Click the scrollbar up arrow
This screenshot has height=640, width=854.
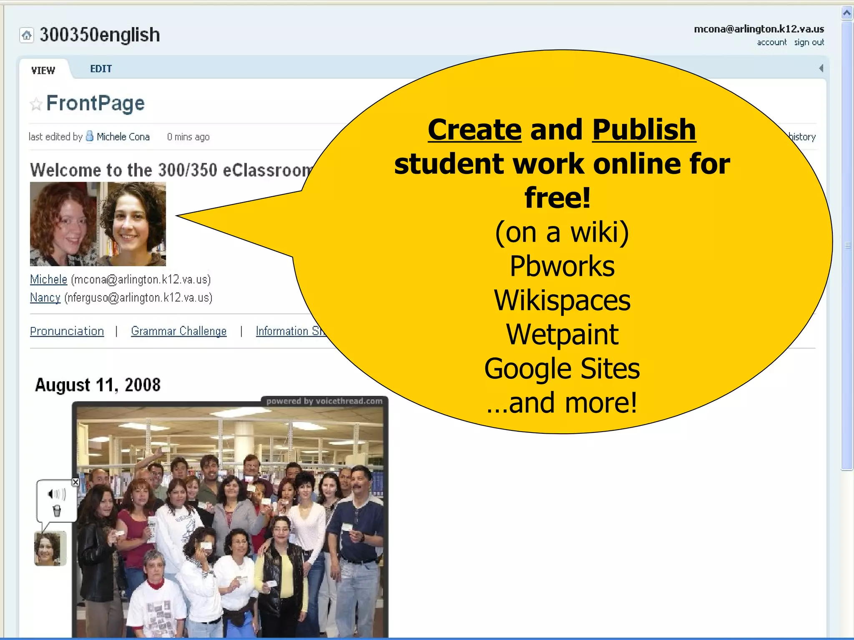847,13
